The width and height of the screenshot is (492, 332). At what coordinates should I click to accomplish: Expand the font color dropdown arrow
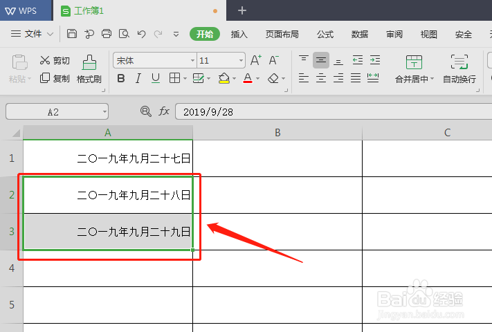pos(258,78)
